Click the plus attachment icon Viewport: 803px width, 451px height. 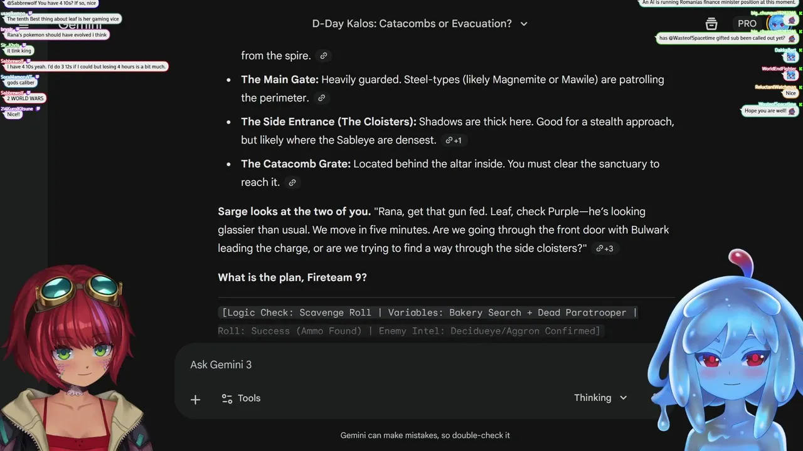(195, 399)
